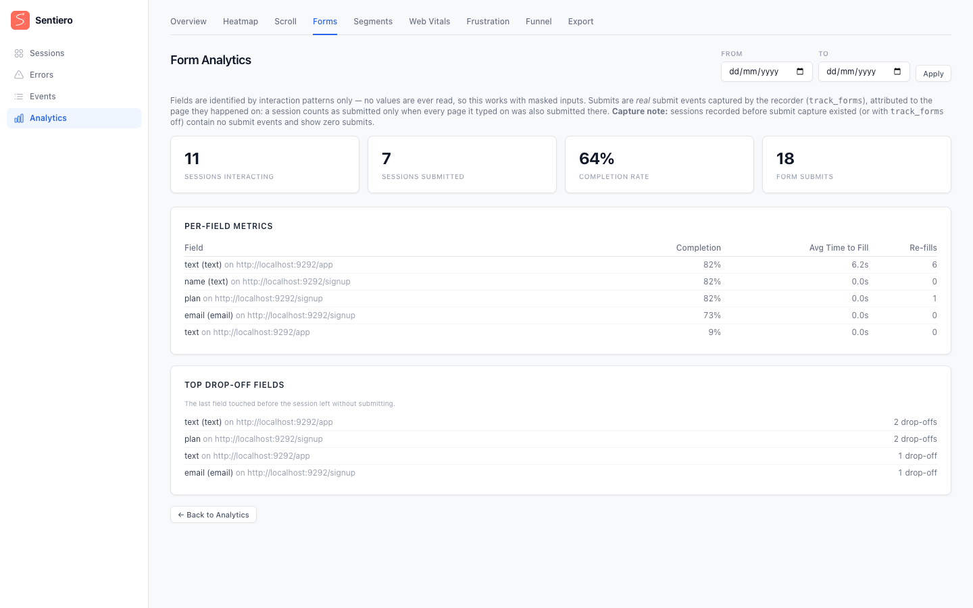Click the Sentiero brand name

(54, 20)
